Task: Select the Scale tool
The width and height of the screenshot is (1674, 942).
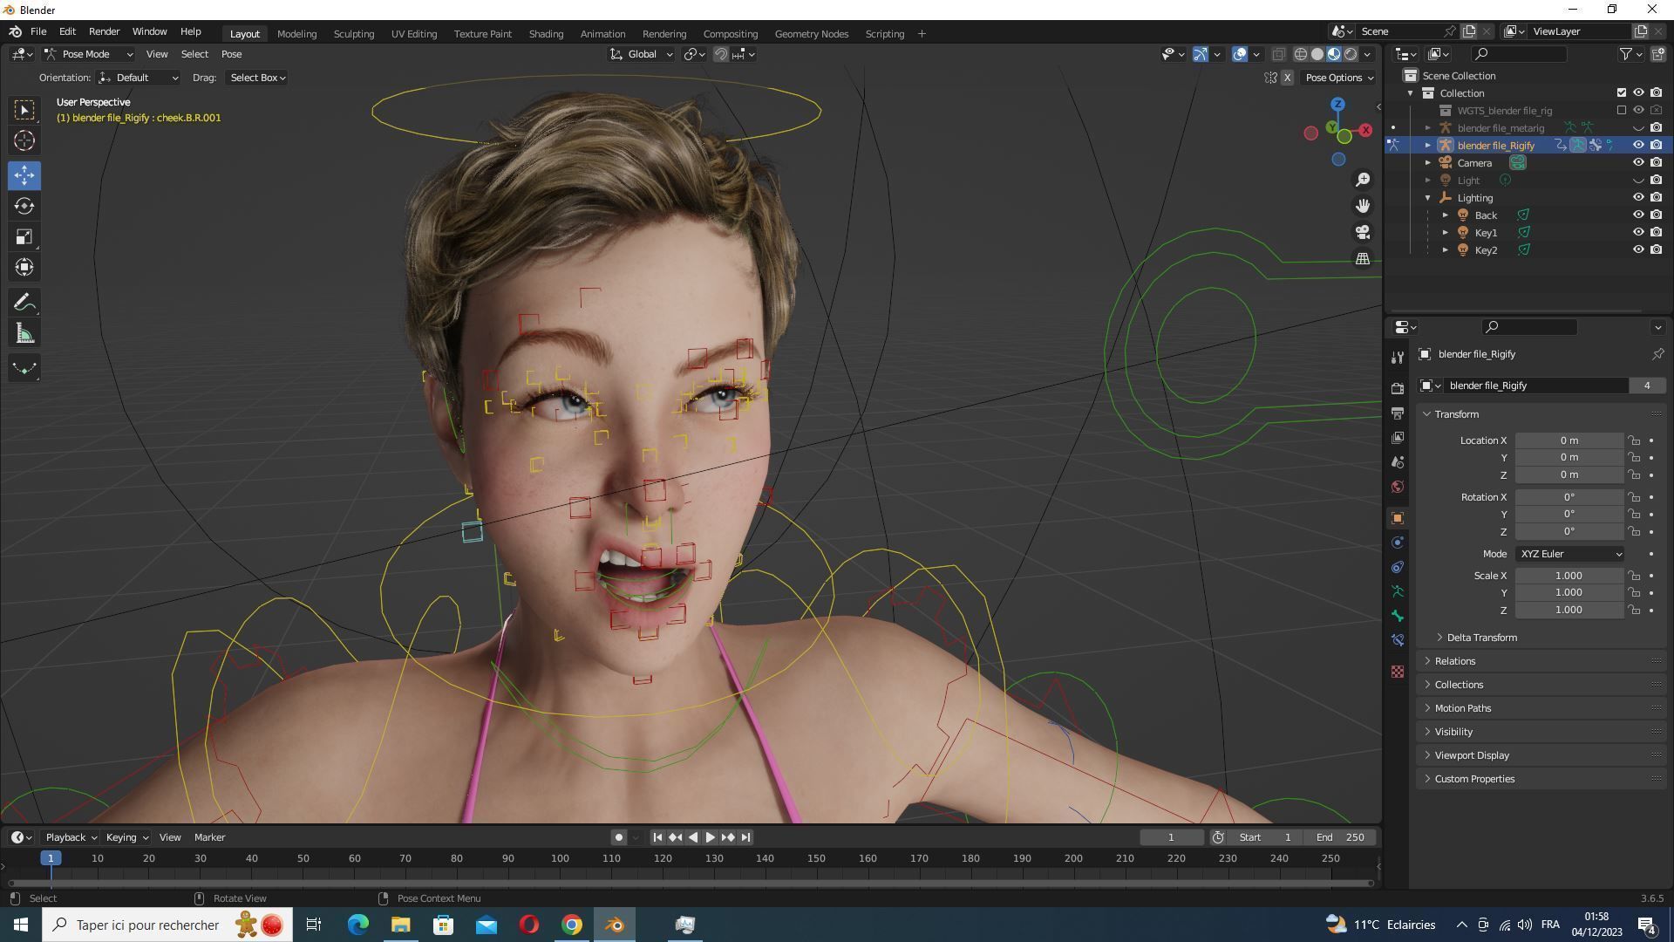Action: click(24, 237)
